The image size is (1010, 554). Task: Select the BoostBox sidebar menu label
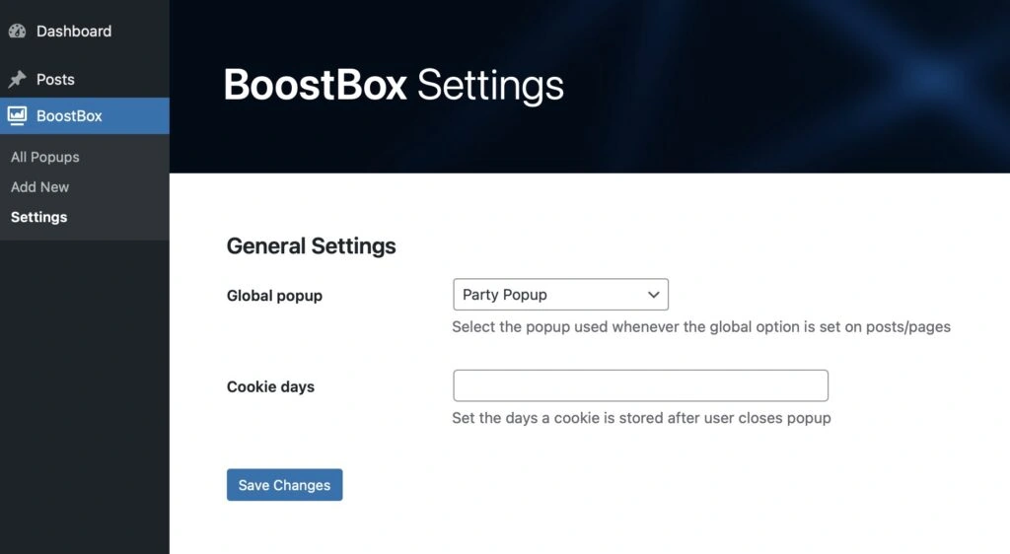pyautogui.click(x=70, y=115)
